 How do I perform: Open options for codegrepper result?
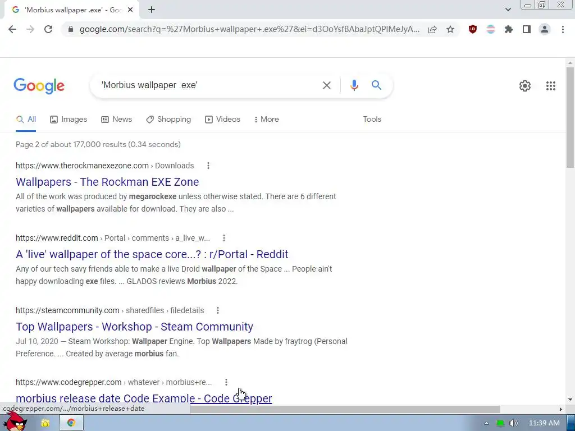click(226, 382)
